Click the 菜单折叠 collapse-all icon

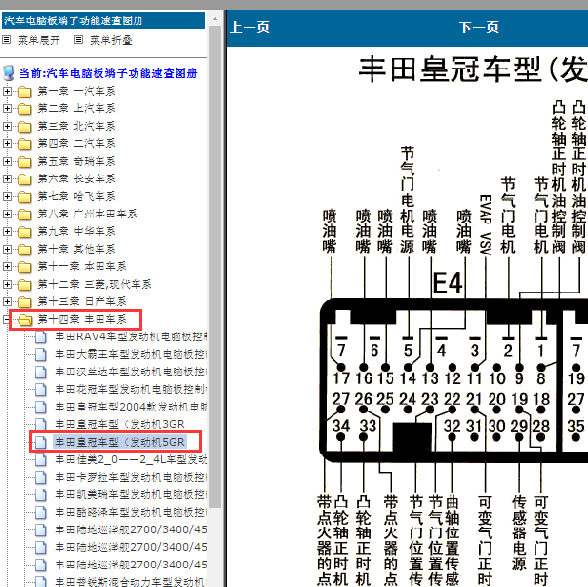click(78, 39)
